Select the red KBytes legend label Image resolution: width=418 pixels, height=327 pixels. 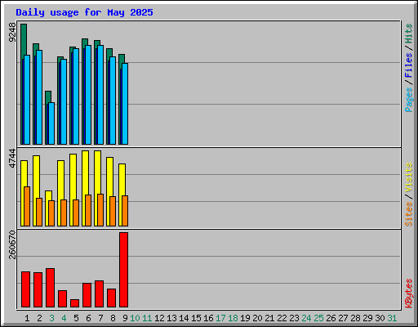point(409,293)
